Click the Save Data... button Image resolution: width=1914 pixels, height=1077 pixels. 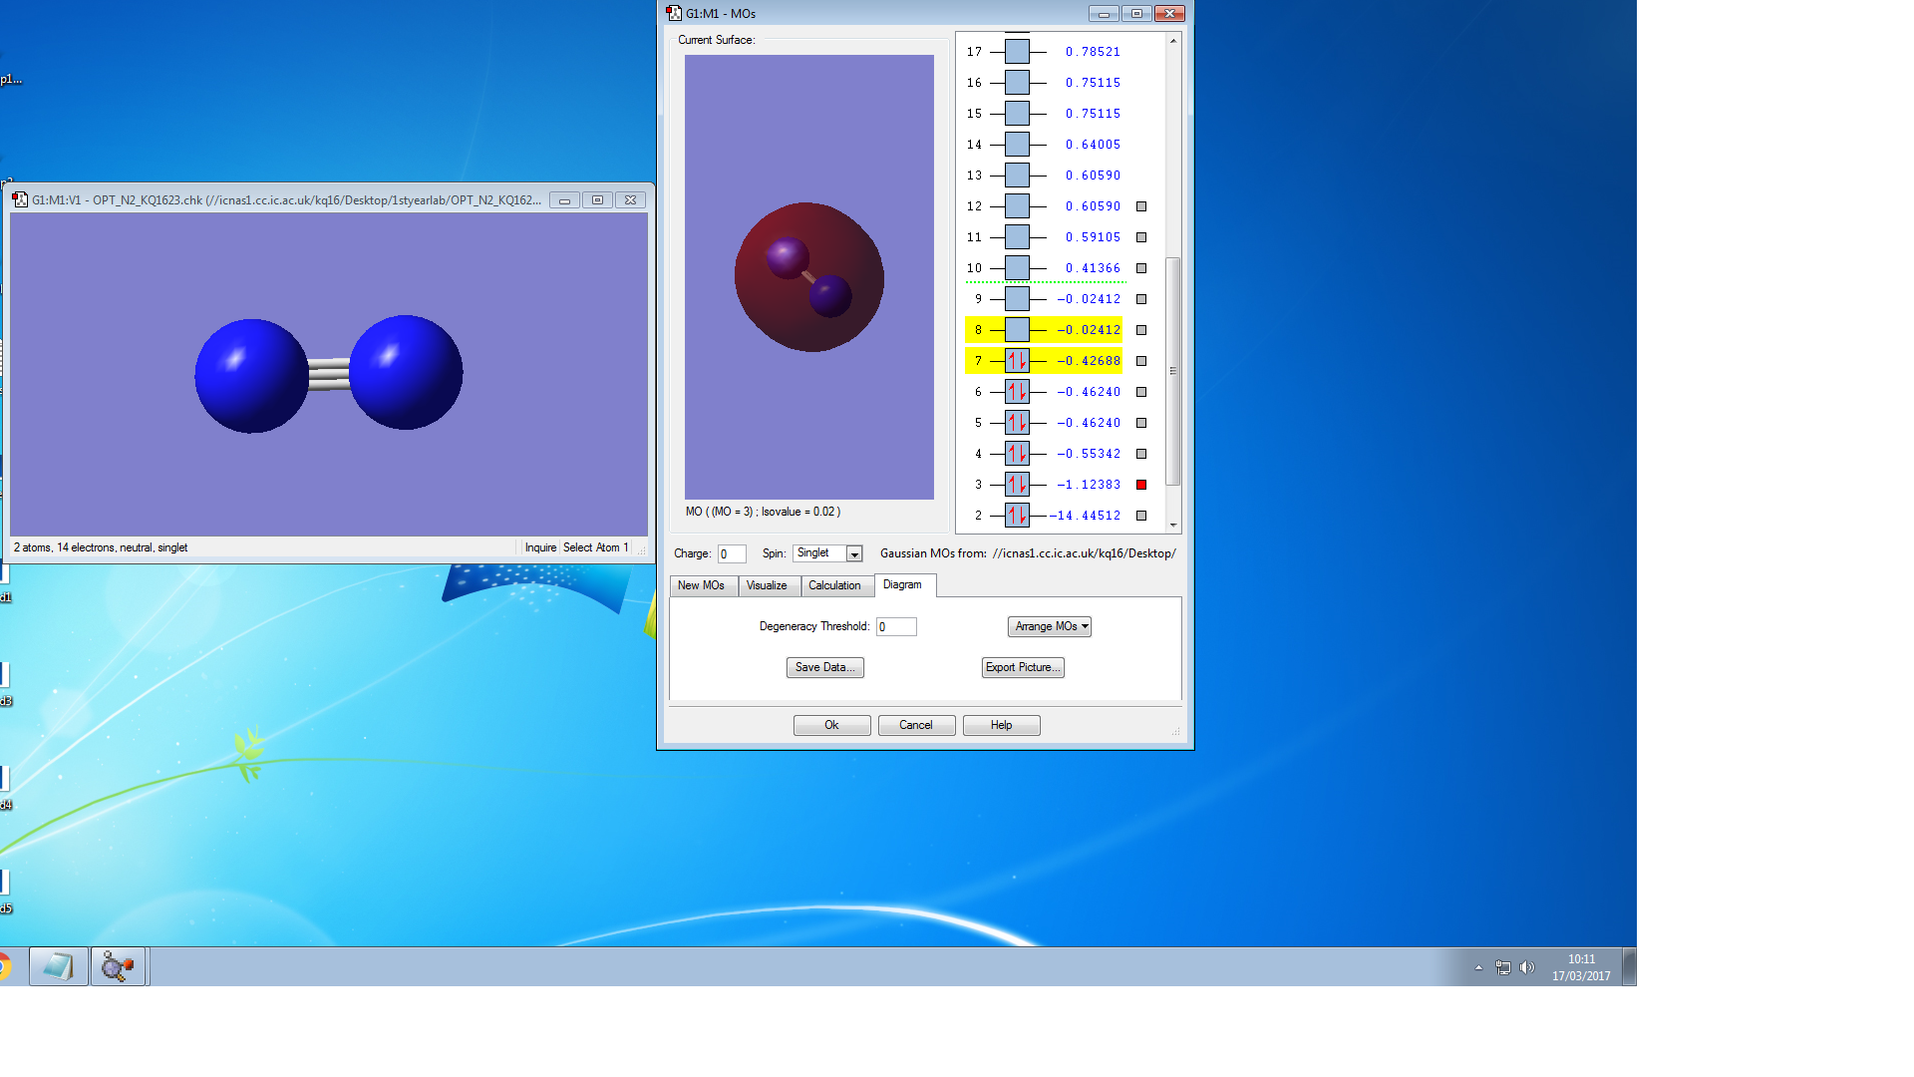(824, 667)
